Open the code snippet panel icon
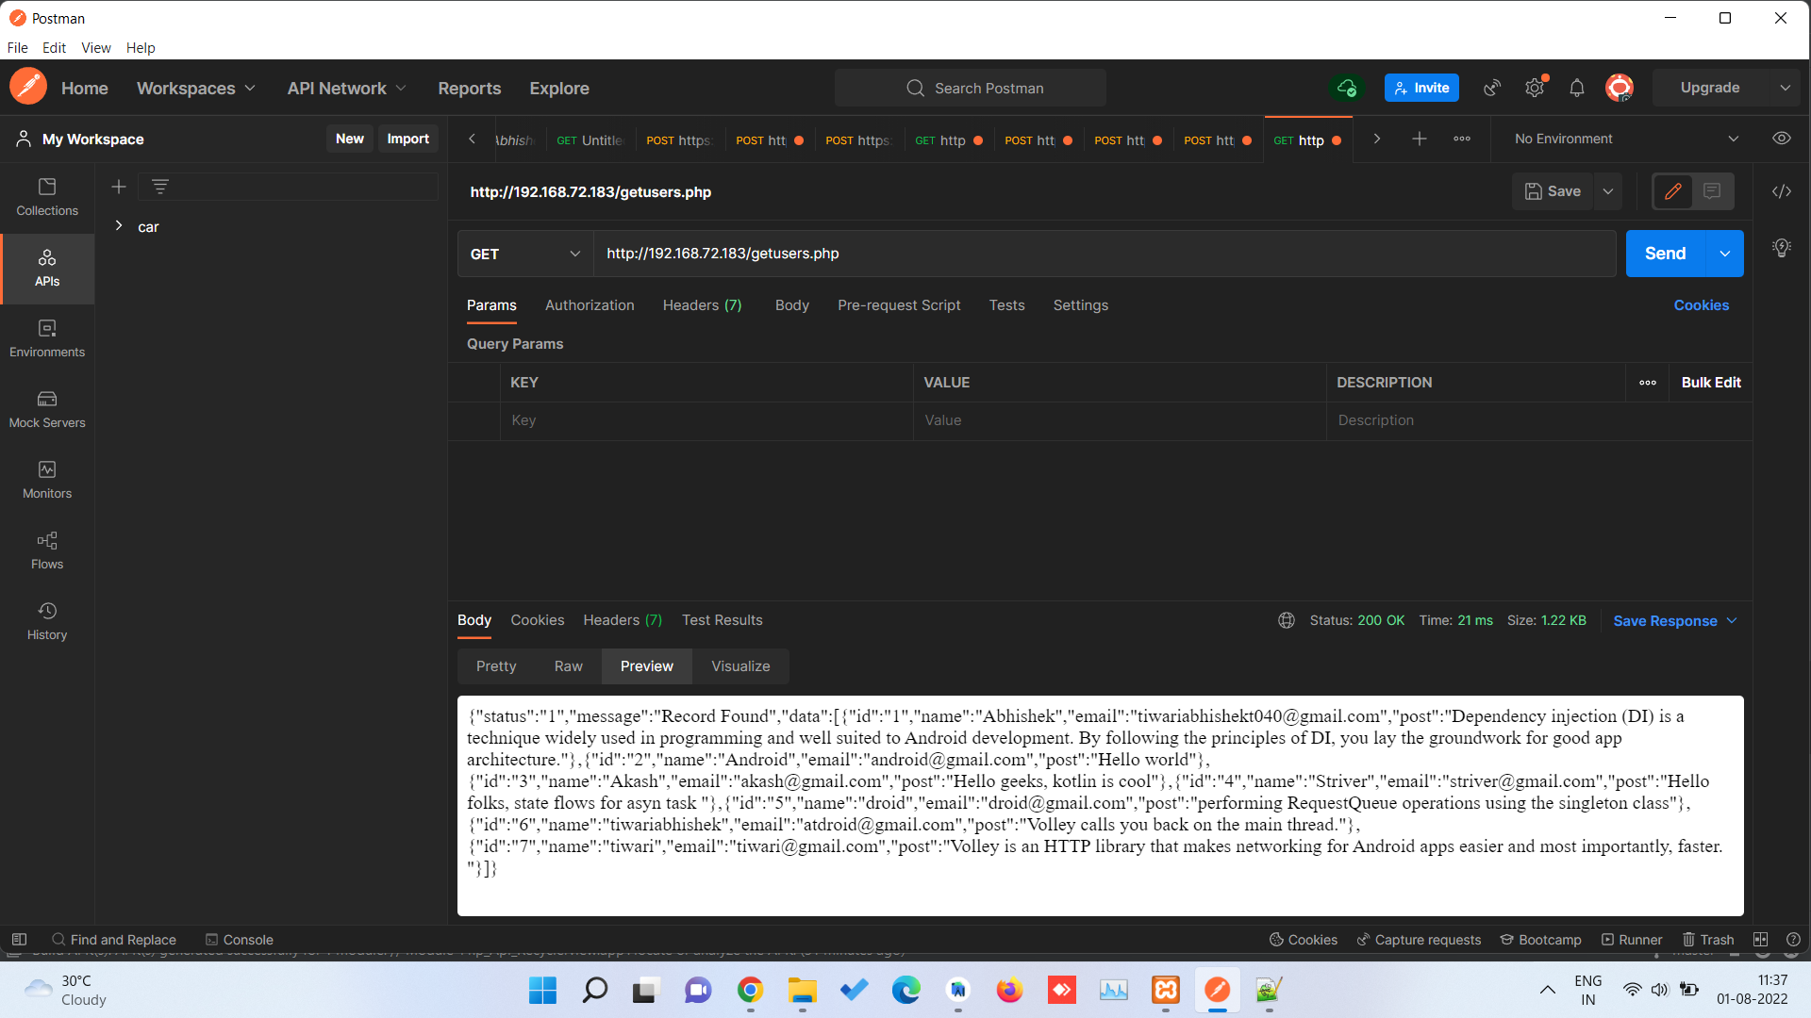Viewport: 1811px width, 1018px height. point(1782,191)
